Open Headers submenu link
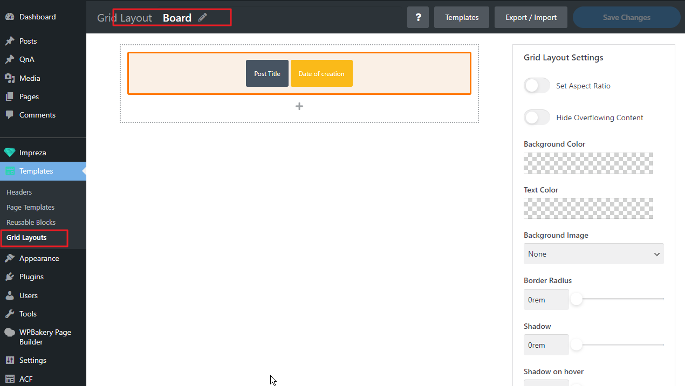The image size is (685, 386). 19,192
